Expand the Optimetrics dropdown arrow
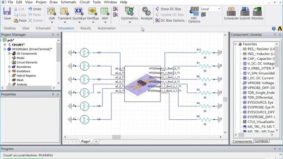283x159 pixels. click(130, 23)
